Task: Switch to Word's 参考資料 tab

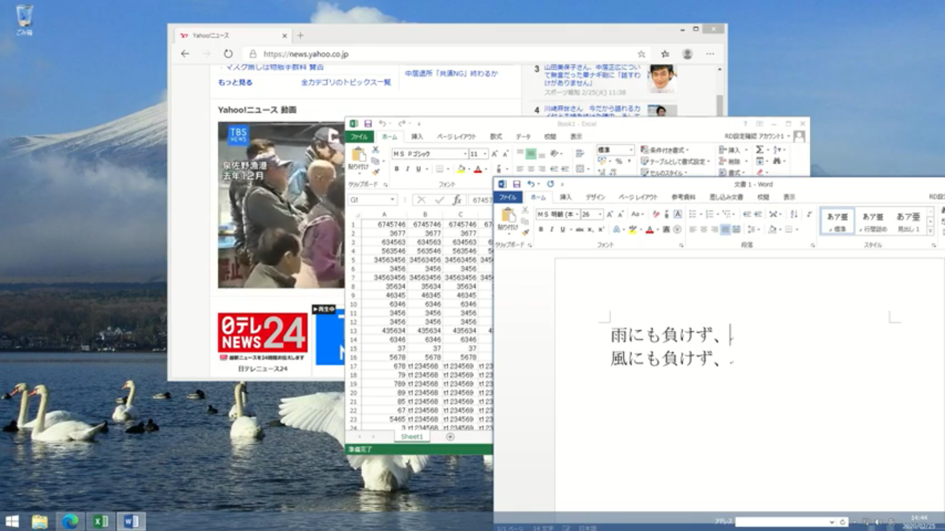Action: 683,197
